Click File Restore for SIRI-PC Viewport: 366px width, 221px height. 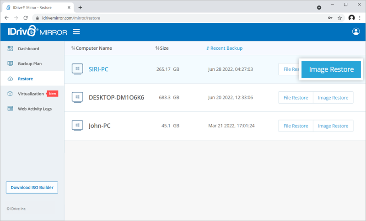coord(289,69)
